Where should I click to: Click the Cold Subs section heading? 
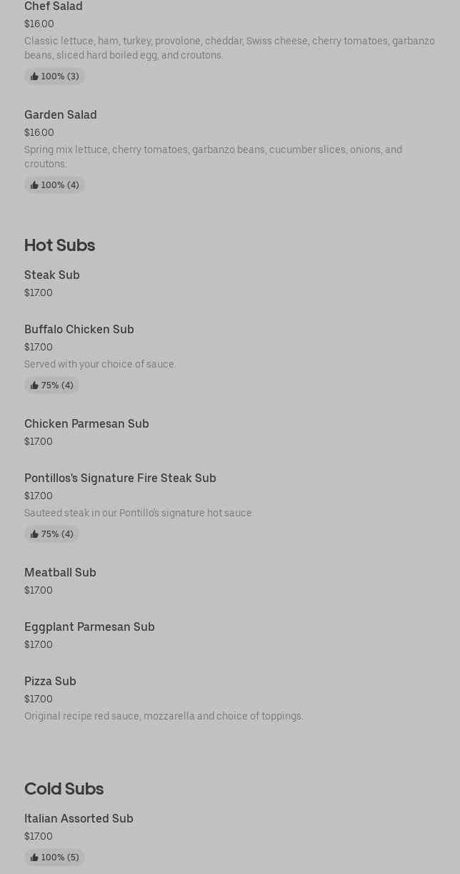tap(64, 789)
